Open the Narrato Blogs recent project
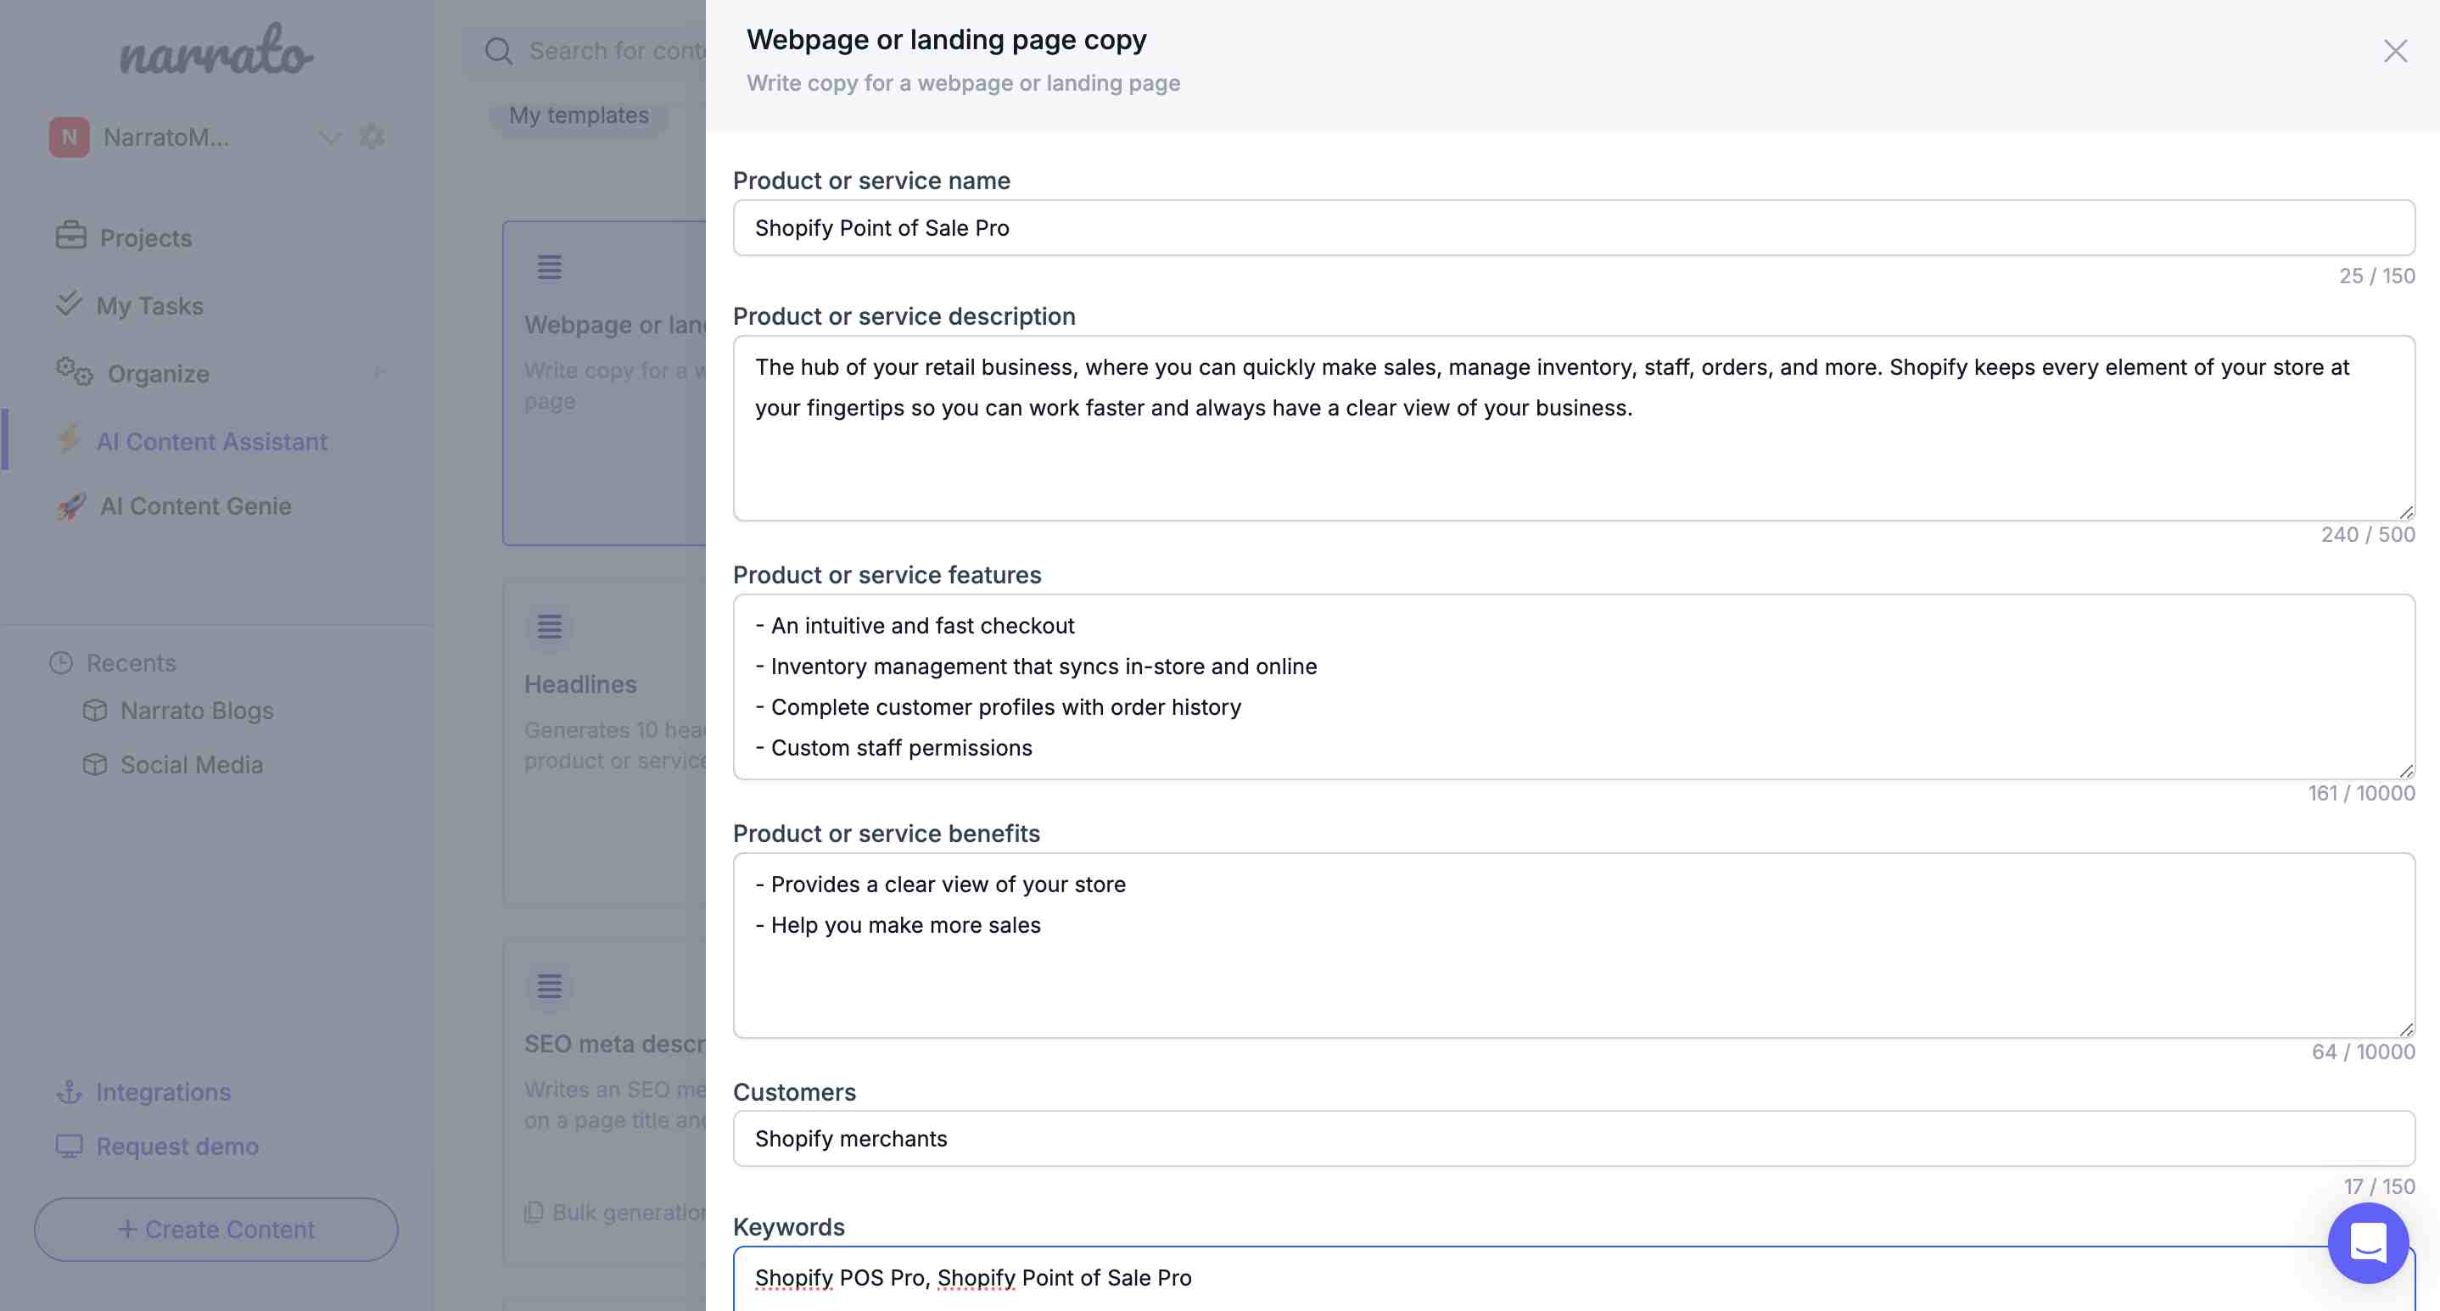This screenshot has height=1311, width=2440. coord(197,710)
